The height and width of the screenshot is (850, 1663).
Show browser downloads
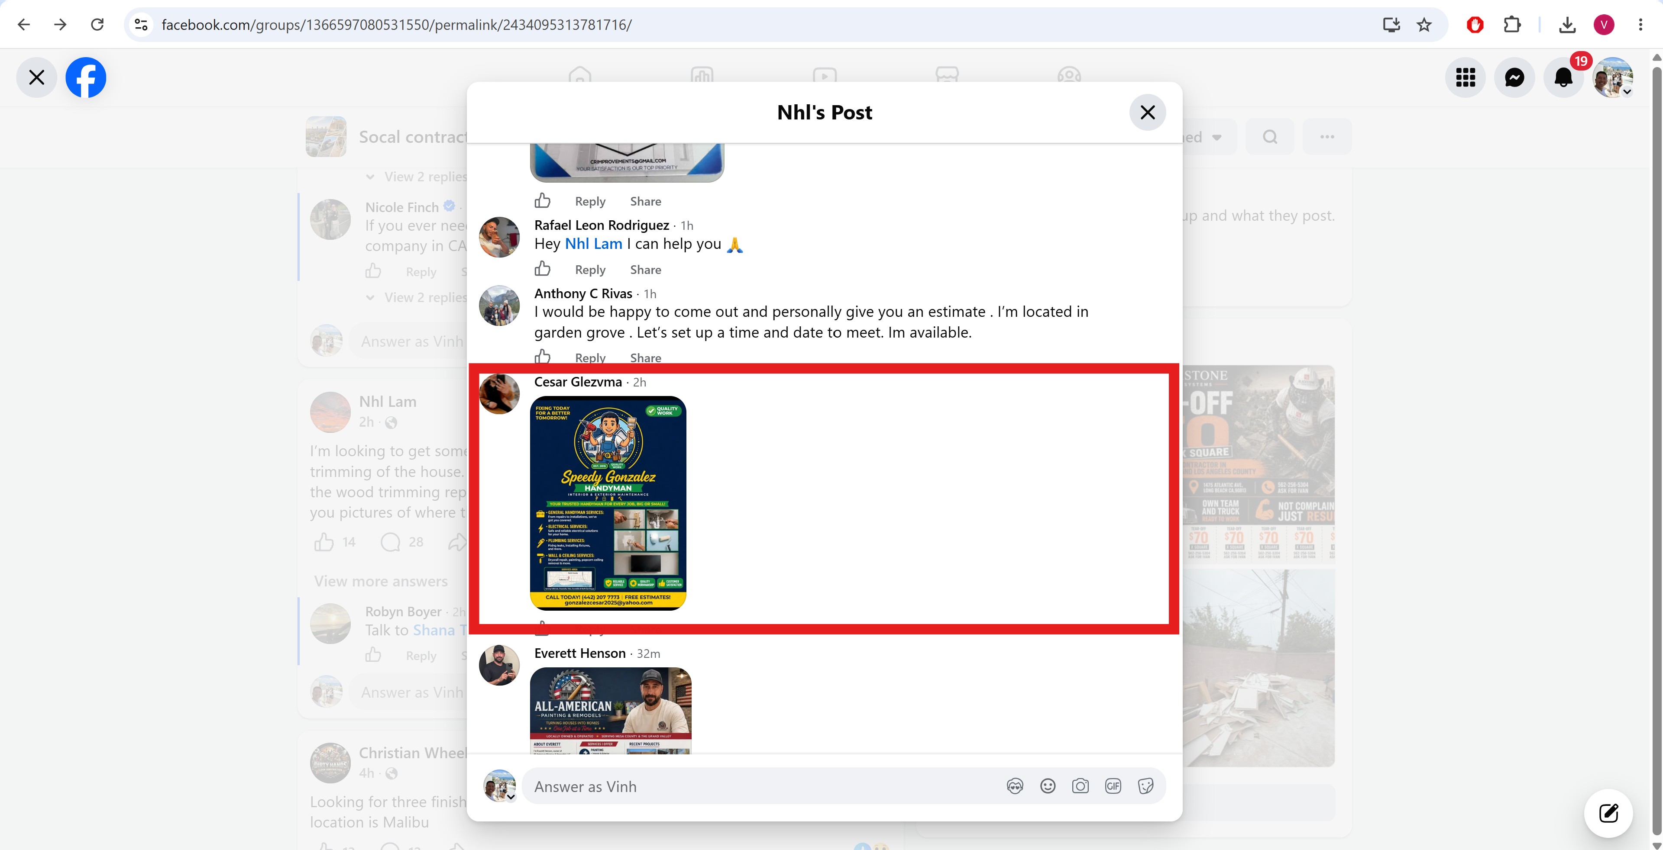[x=1567, y=25]
